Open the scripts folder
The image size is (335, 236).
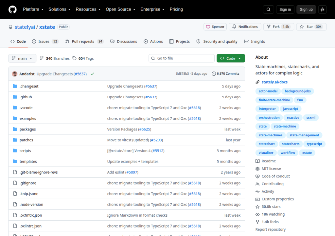[x=25, y=151]
